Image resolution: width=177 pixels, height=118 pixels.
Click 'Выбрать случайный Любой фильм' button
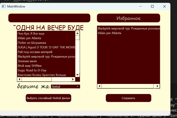point(49,98)
